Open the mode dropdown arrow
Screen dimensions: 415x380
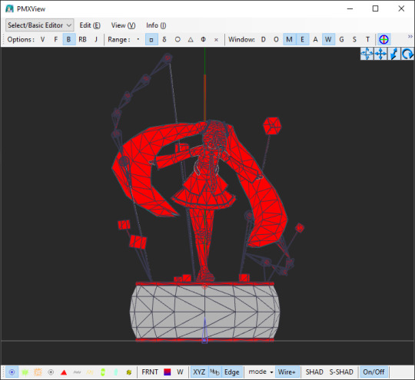pyautogui.click(x=271, y=372)
